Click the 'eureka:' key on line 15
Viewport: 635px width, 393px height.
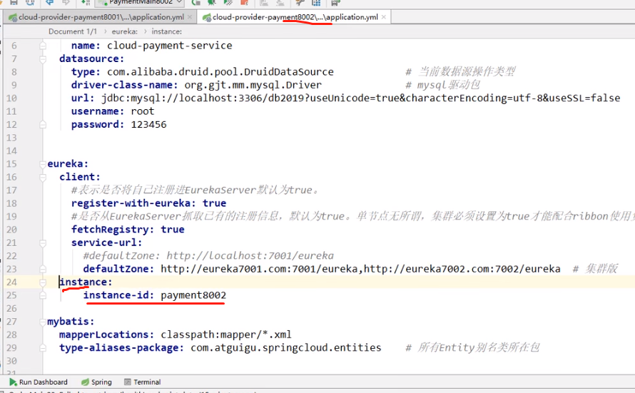tap(68, 164)
